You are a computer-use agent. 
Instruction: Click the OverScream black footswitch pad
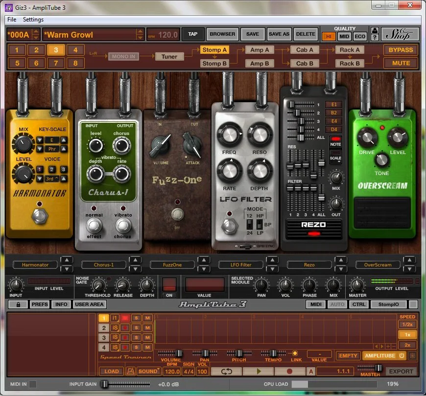[382, 213]
